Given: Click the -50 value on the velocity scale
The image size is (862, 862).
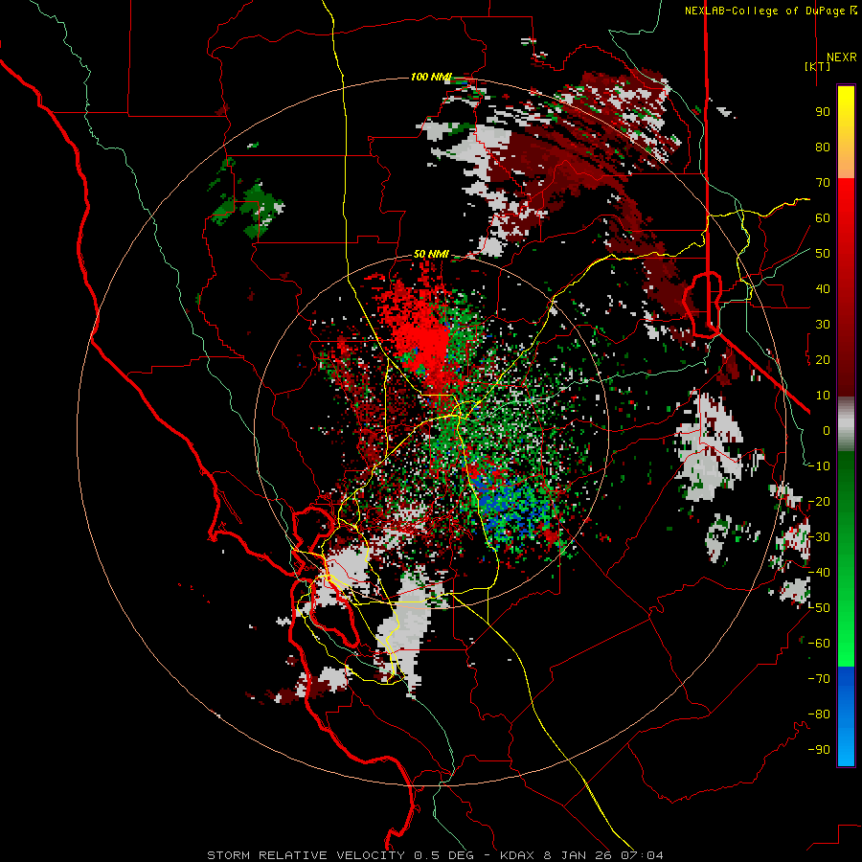Looking at the screenshot, I should 819,608.
